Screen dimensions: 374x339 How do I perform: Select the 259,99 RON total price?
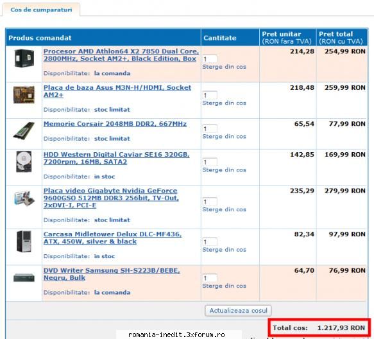345,87
